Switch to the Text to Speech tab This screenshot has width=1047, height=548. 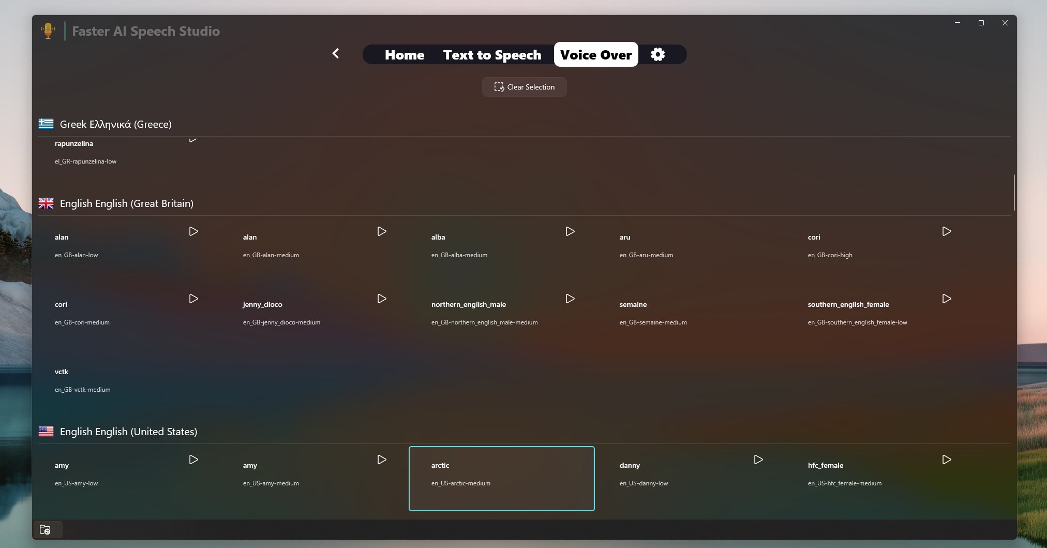pos(491,54)
